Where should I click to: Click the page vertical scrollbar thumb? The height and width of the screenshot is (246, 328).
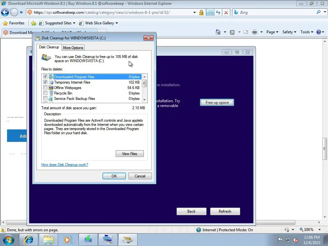click(x=324, y=149)
